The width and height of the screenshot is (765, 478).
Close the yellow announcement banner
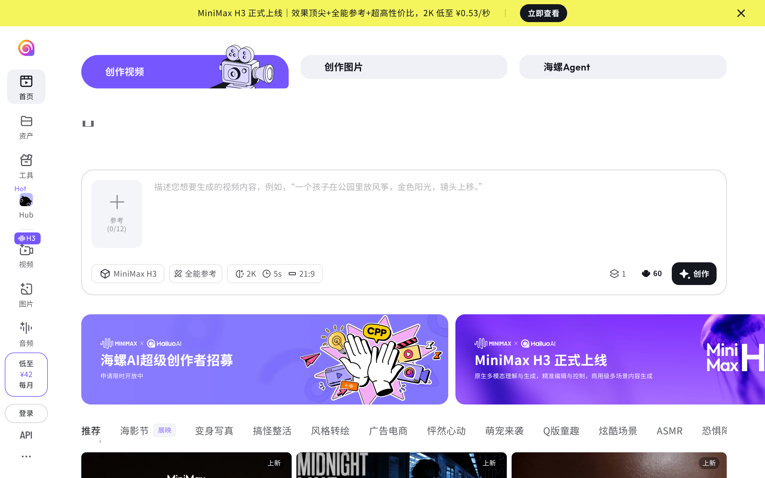pos(741,13)
